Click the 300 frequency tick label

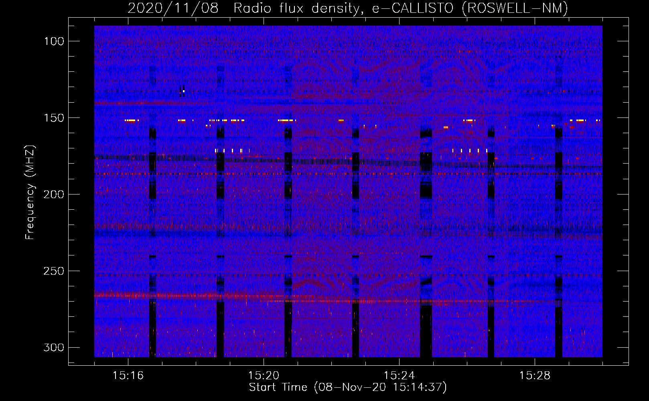(x=54, y=347)
